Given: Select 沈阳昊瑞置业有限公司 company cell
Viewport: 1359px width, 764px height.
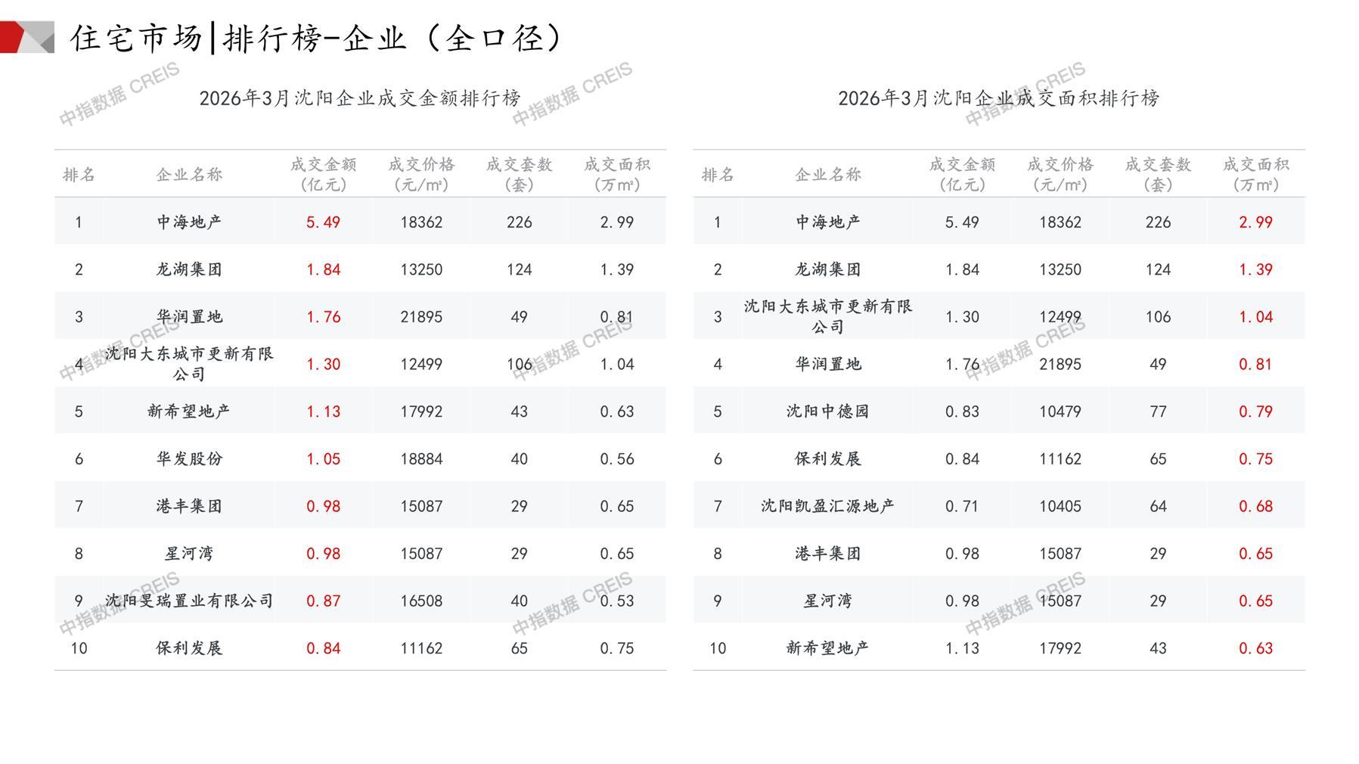Looking at the screenshot, I should 189,601.
